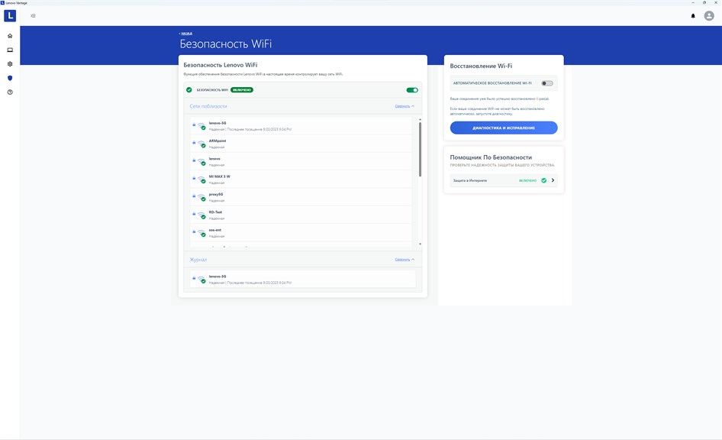
Task: Click the lock icon next to the lenovo network
Action: pyautogui.click(x=194, y=160)
